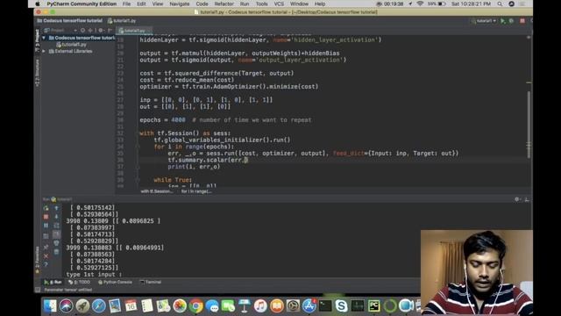Click the editor vertical scrollbar thumb

point(529,125)
